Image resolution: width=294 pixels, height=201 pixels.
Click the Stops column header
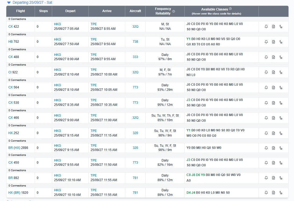point(43,11)
